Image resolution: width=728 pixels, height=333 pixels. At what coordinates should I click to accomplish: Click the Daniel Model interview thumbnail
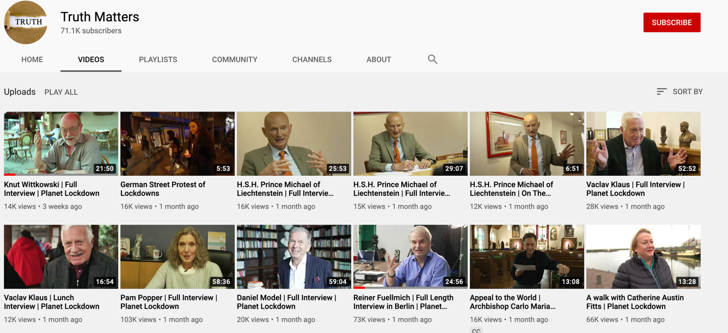(x=294, y=257)
